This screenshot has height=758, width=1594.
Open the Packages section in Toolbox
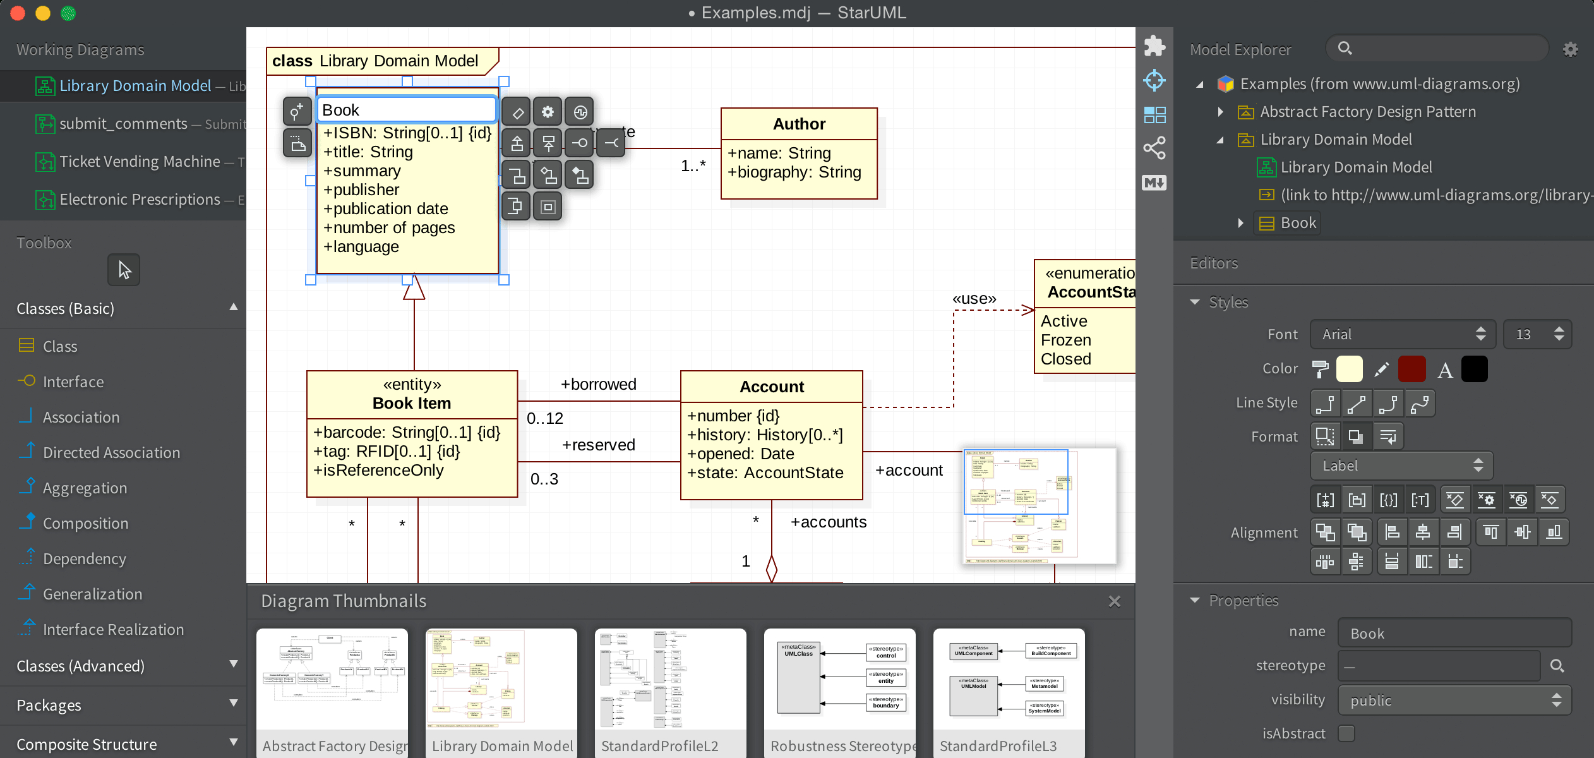coord(121,704)
